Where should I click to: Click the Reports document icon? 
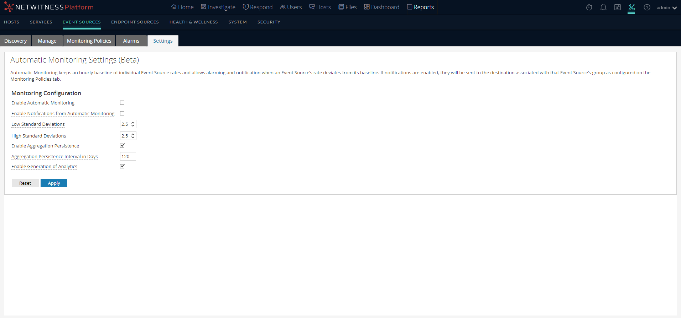[x=410, y=7]
